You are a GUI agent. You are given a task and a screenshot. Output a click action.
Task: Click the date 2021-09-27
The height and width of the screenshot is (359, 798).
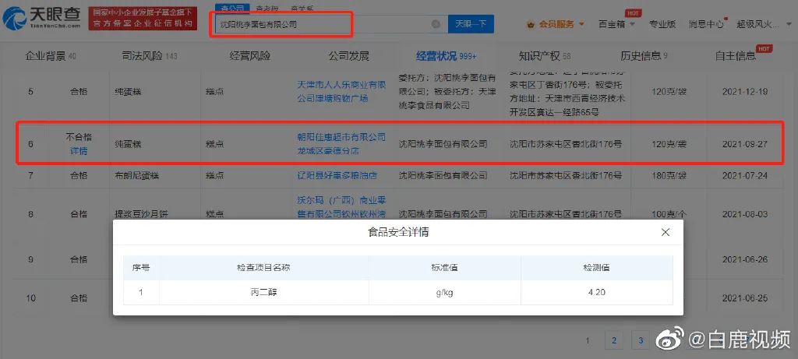pyautogui.click(x=744, y=144)
